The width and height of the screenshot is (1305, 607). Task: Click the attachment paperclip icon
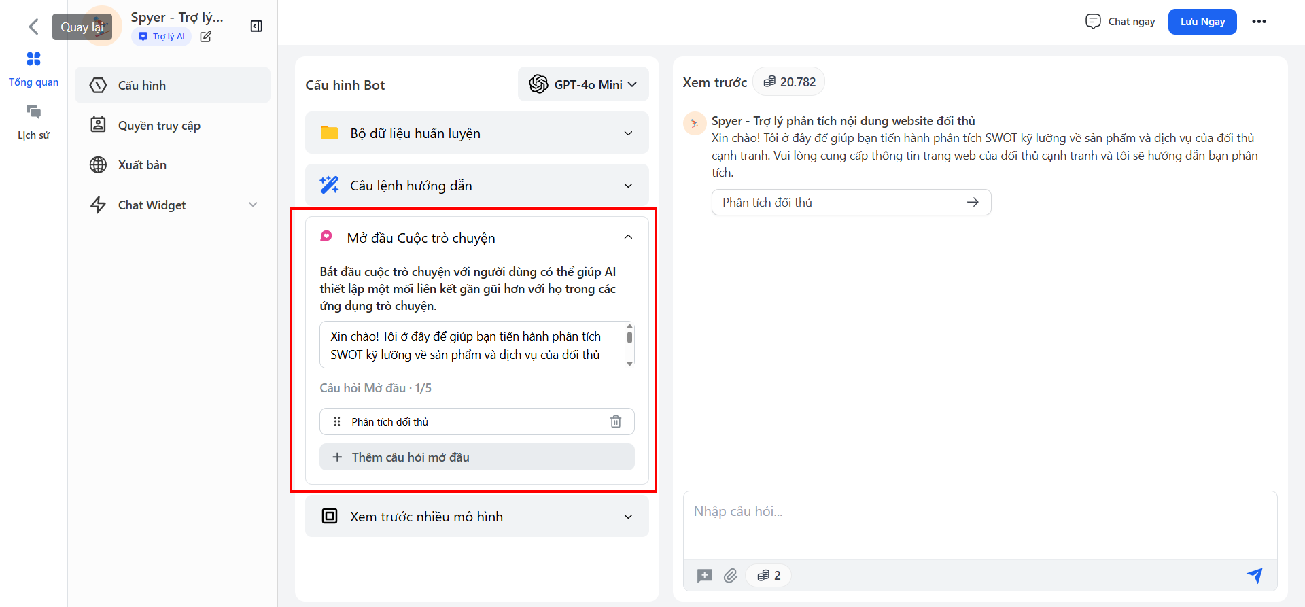(730, 576)
